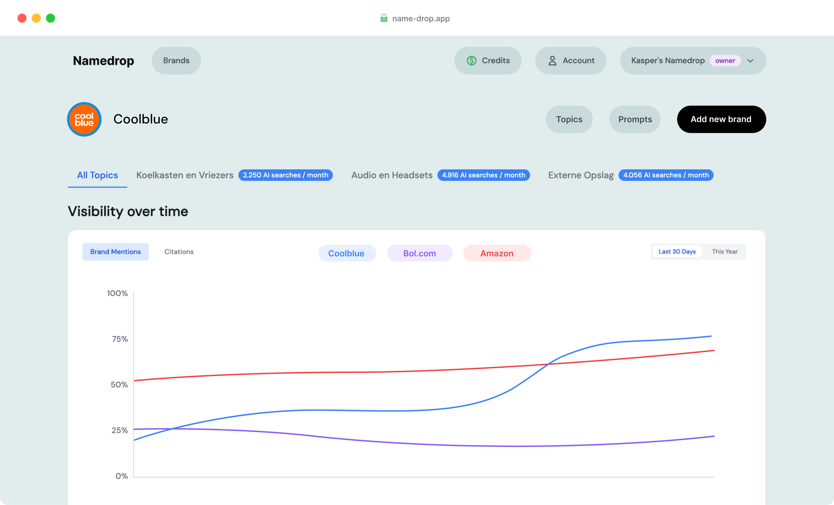This screenshot has width=834, height=505.
Task: Click the 100% axis label
Action: tap(117, 293)
